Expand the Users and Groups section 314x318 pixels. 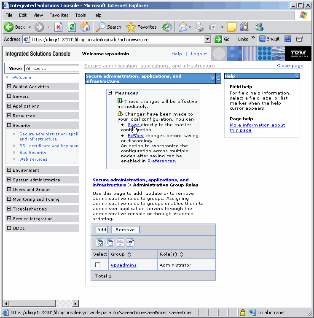9,189
